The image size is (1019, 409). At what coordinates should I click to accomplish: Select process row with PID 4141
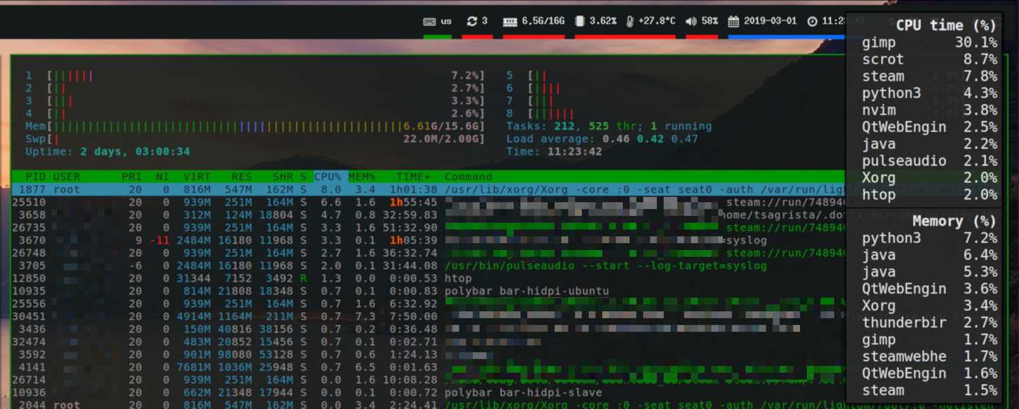pyautogui.click(x=428, y=367)
